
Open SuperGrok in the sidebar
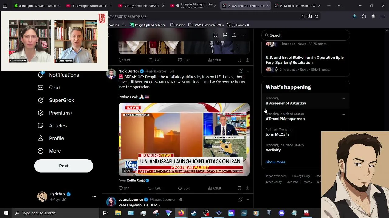(56, 100)
